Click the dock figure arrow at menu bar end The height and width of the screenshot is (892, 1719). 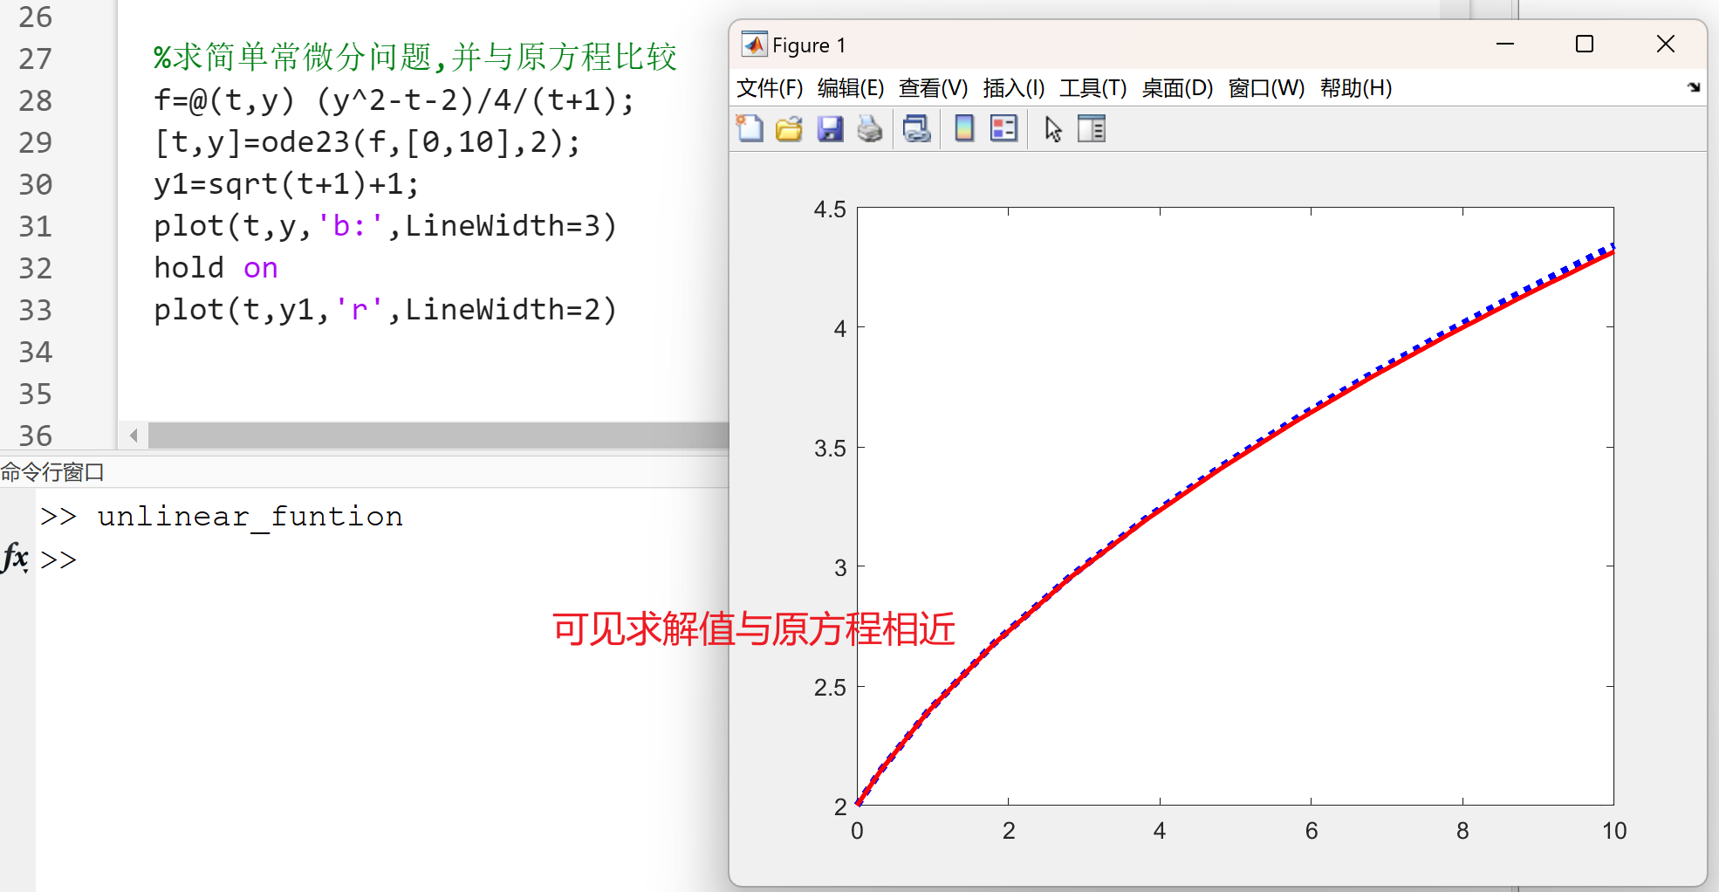(x=1694, y=87)
